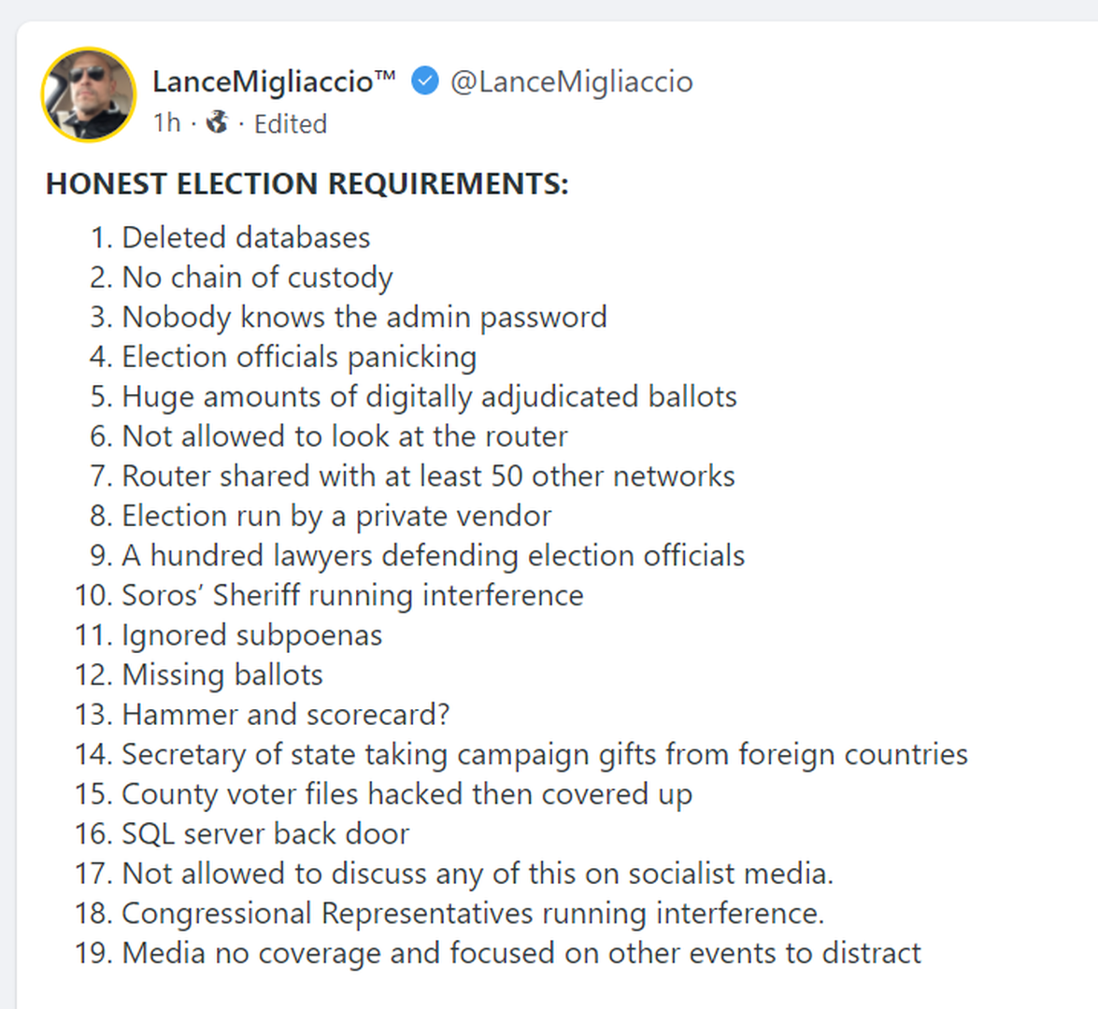1098x1009 pixels.
Task: Click list item 'Deleted databases'
Action: [x=246, y=238]
